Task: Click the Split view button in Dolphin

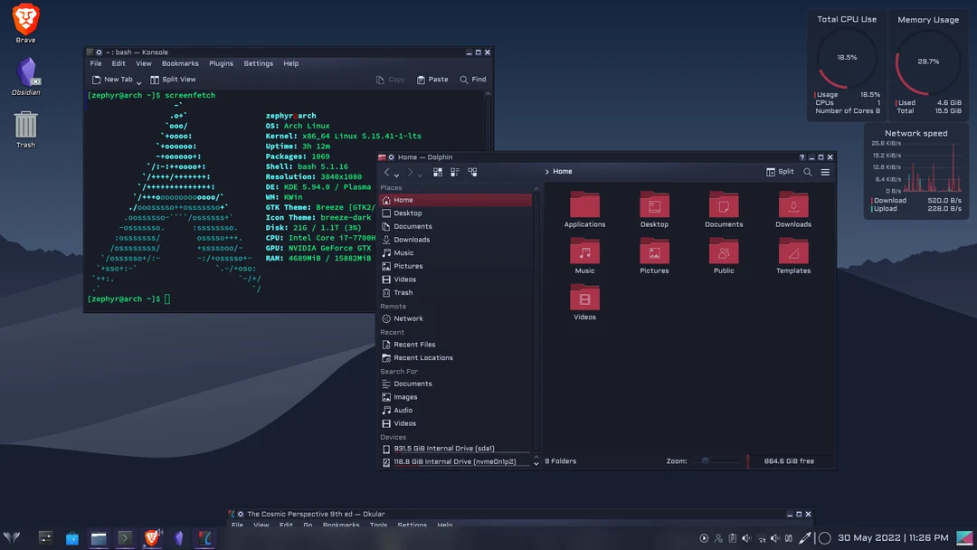Action: tap(779, 171)
